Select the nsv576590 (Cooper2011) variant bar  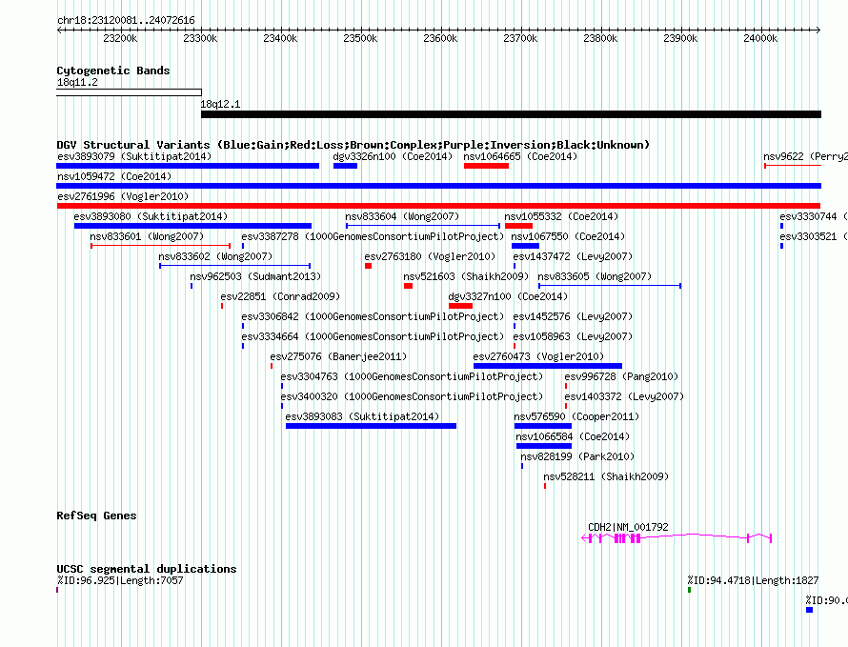coord(543,426)
